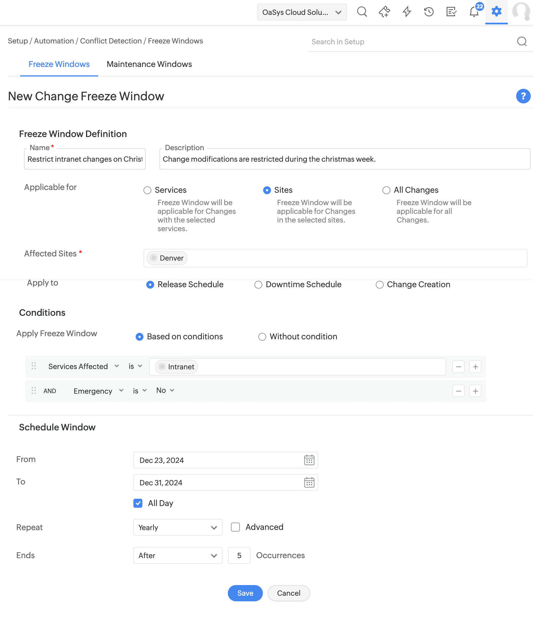The width and height of the screenshot is (533, 617).
Task: Click the recent history clock icon
Action: click(429, 12)
